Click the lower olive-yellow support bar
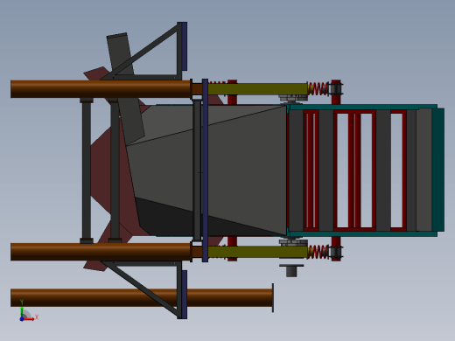Viewport: 455px width, 341px height. coord(257,252)
